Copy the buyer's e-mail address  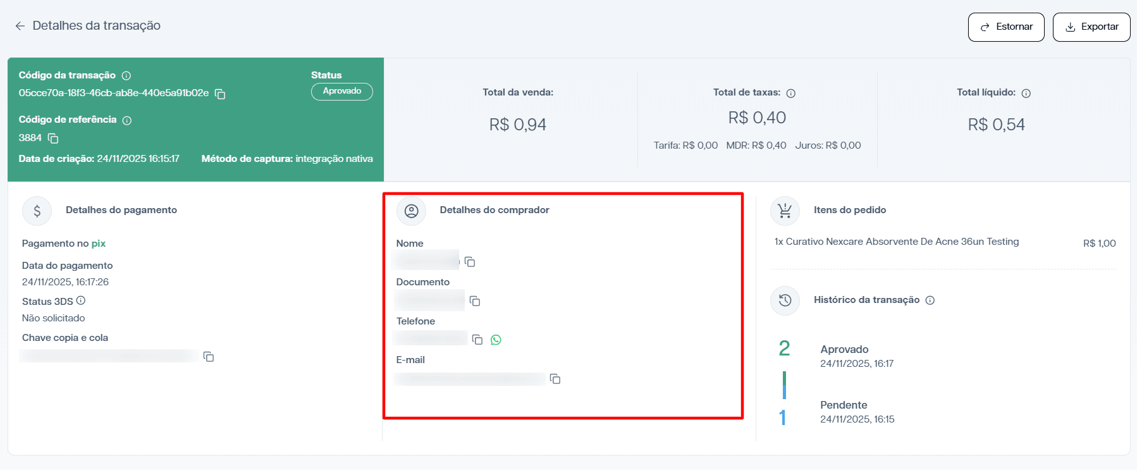[555, 379]
